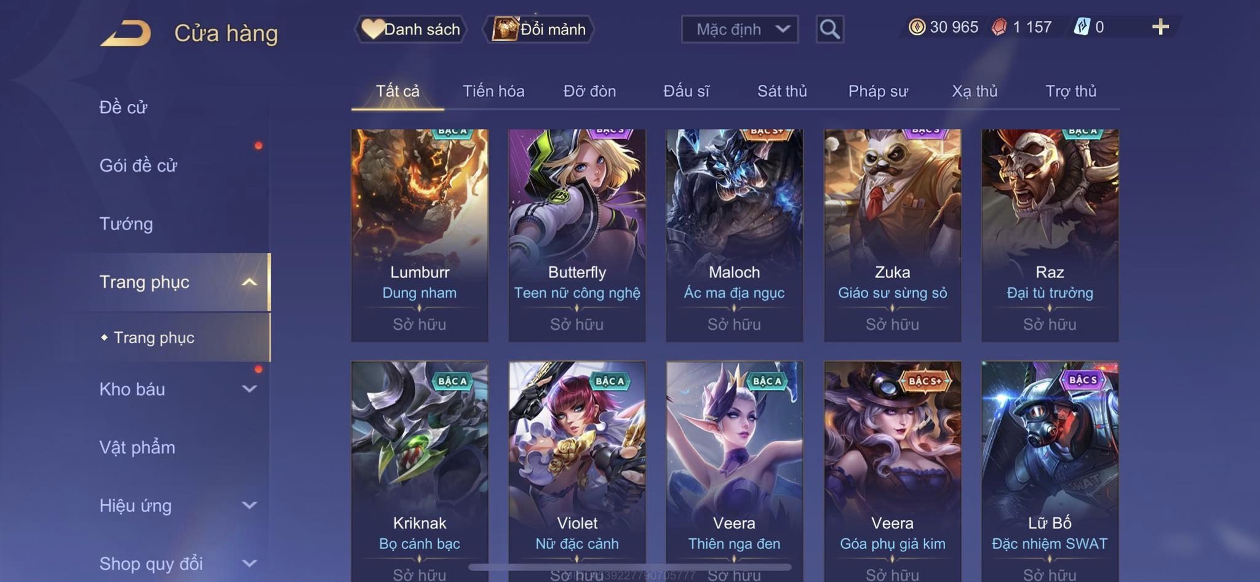Open the search magnifier icon
Screen dimensions: 1260x582
pyautogui.click(x=829, y=29)
